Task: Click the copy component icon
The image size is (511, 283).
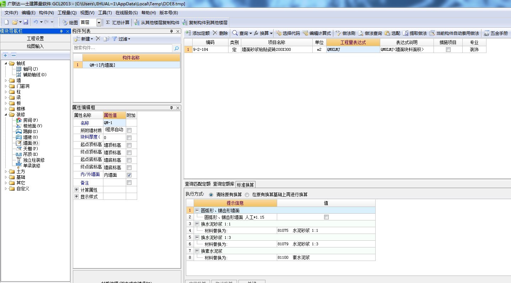Action: point(106,39)
